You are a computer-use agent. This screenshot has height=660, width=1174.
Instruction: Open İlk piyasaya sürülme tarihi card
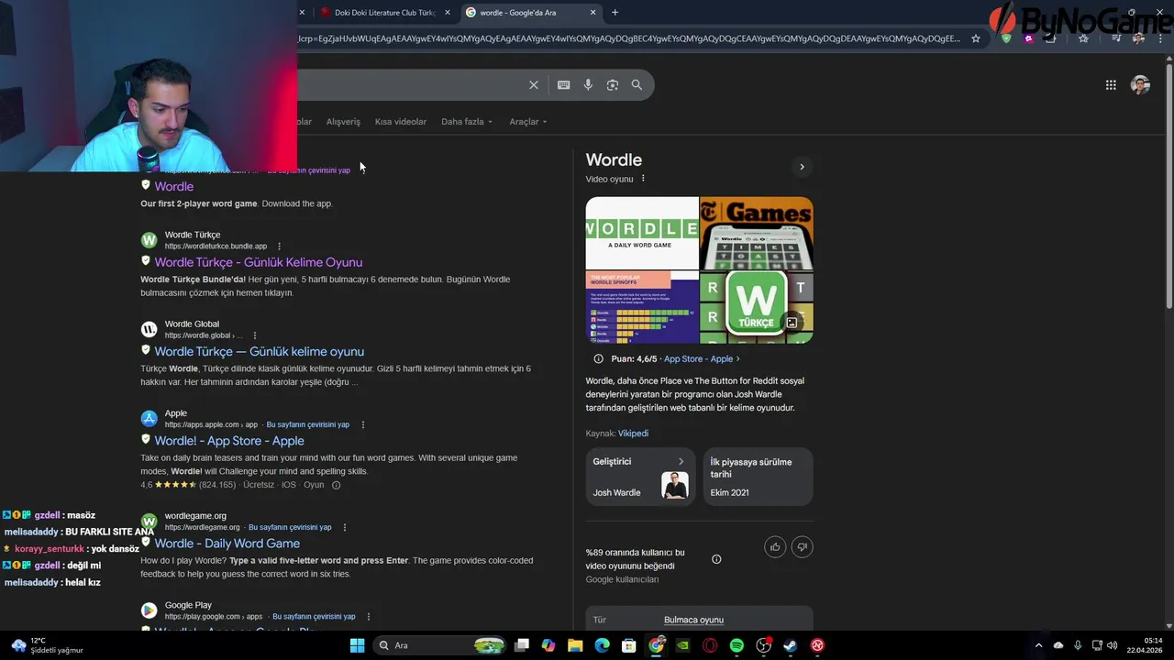pyautogui.click(x=758, y=477)
